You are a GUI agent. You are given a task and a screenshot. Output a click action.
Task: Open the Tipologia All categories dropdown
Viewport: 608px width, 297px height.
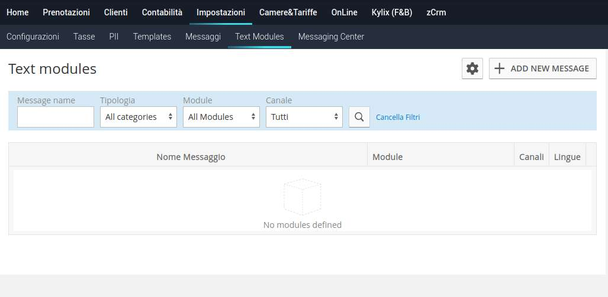pyautogui.click(x=139, y=117)
